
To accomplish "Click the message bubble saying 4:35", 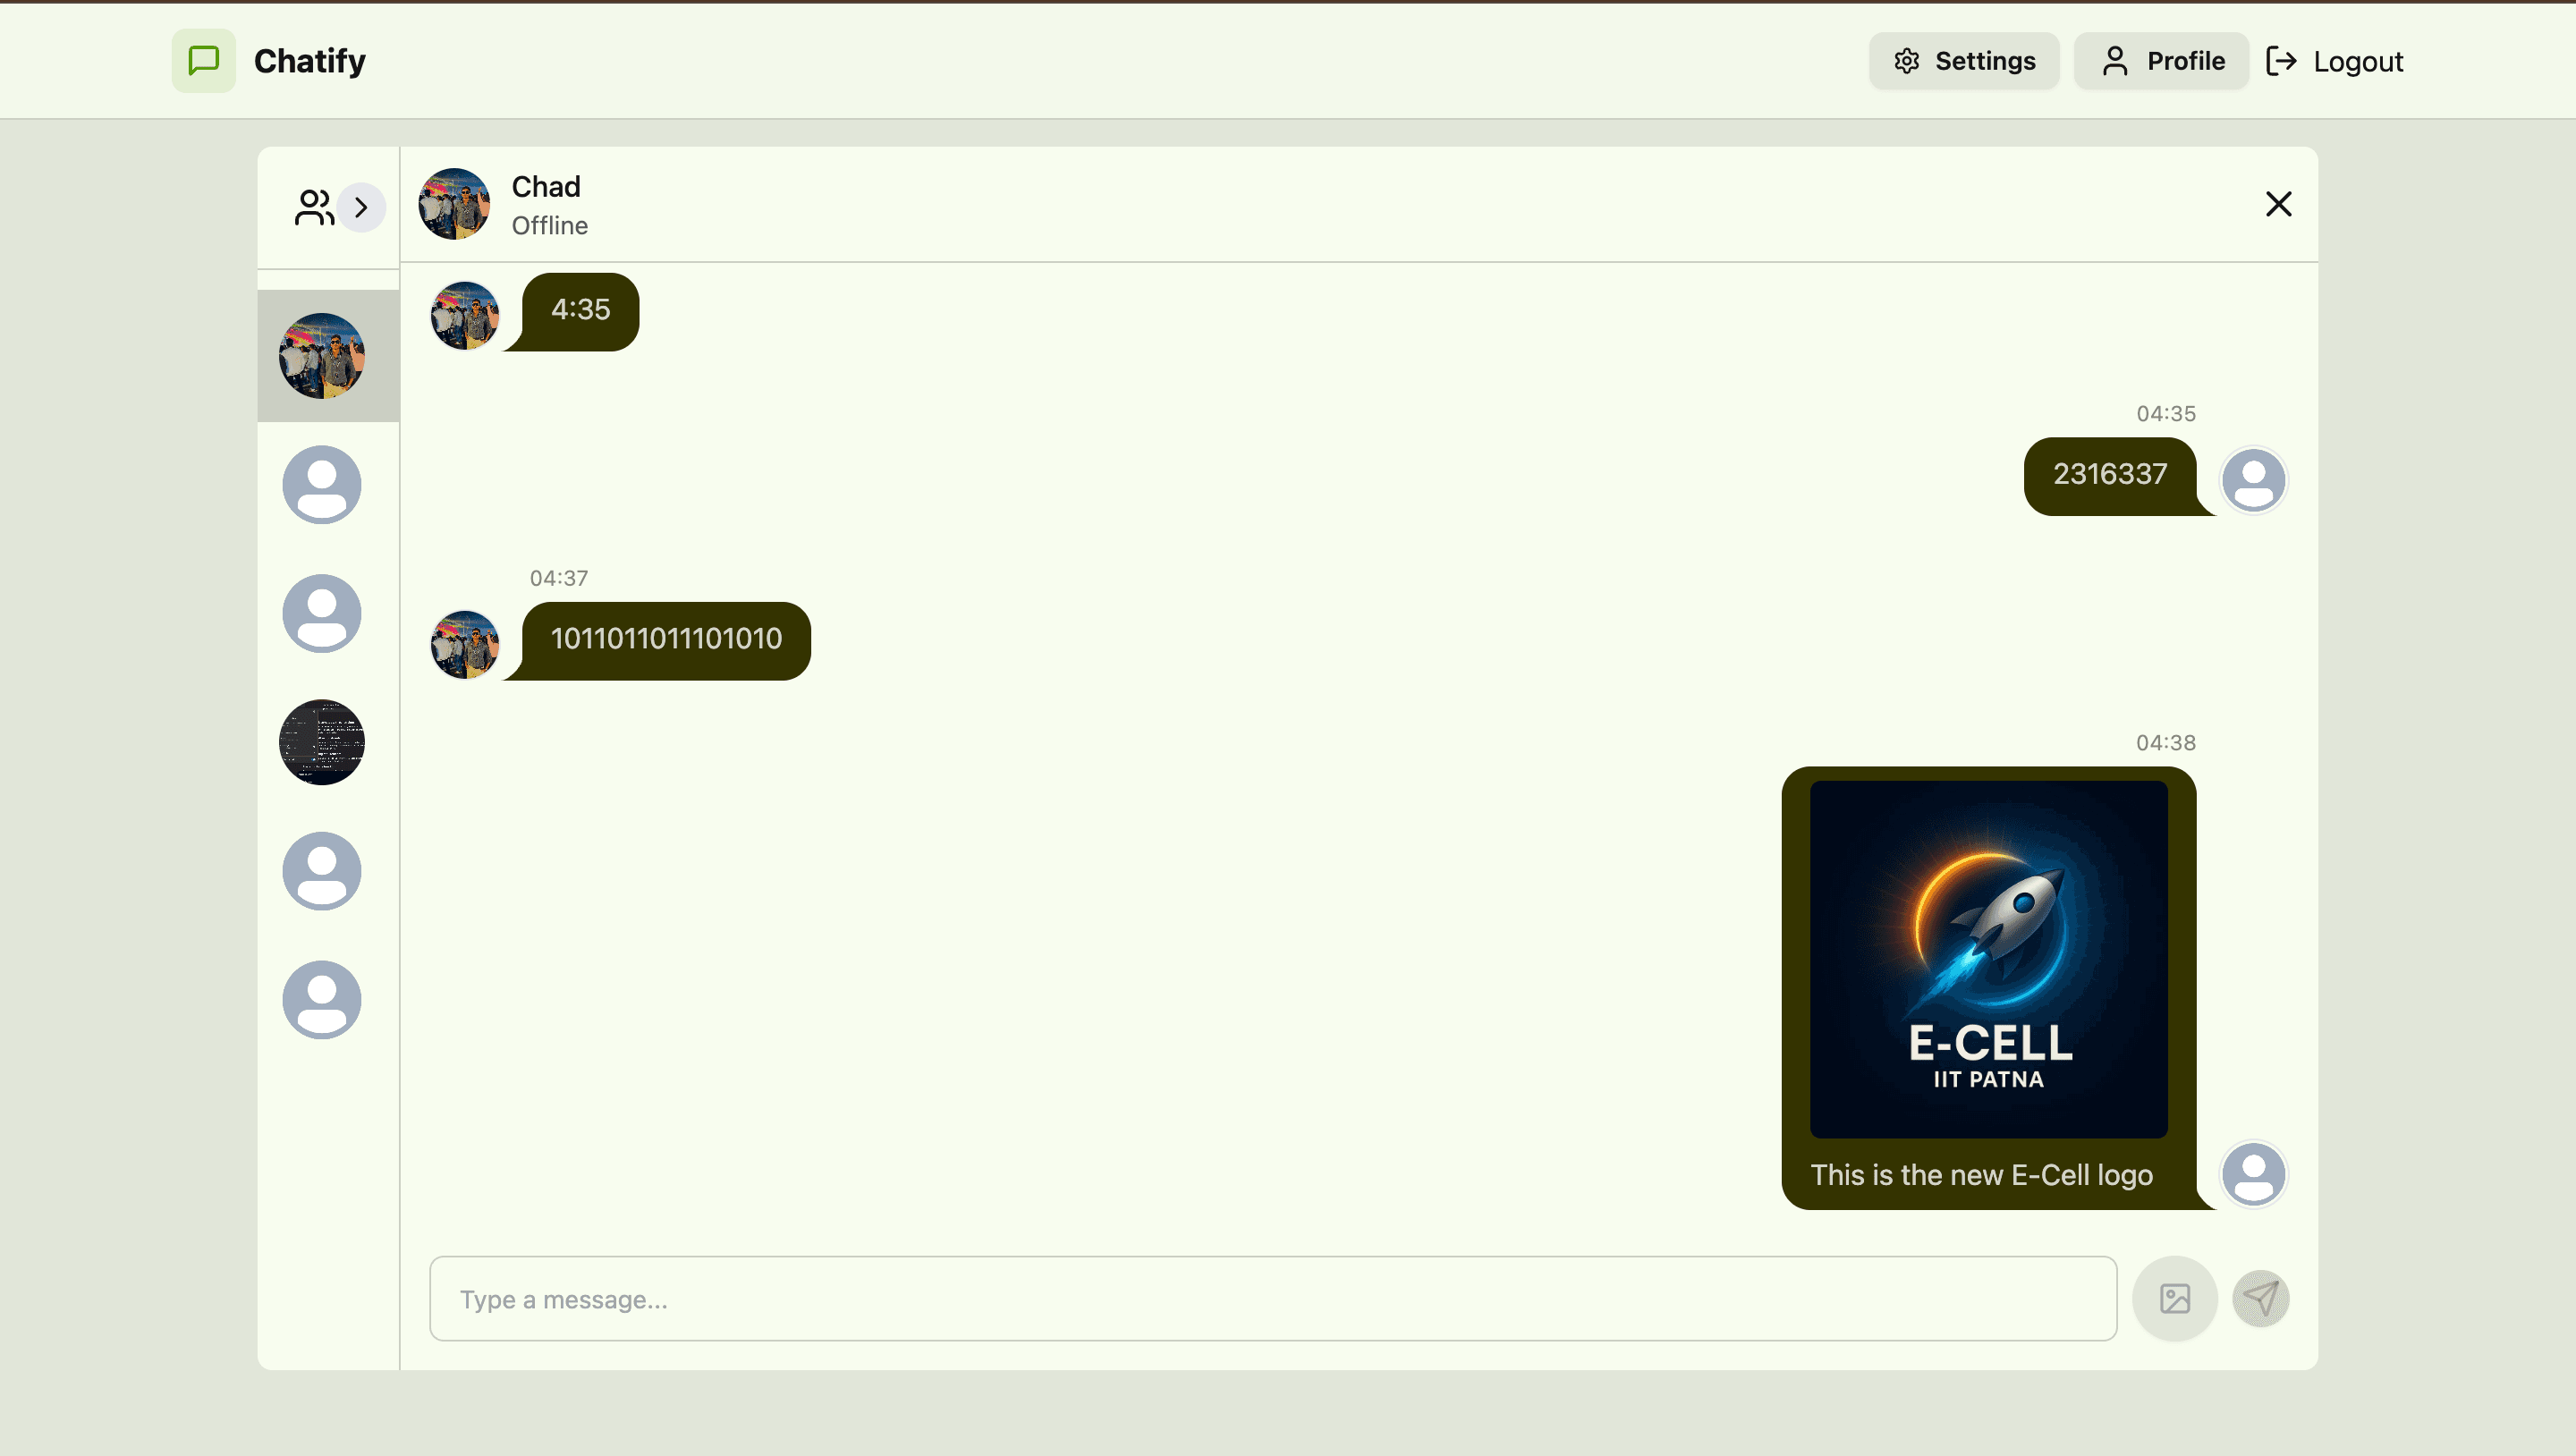I will (580, 311).
